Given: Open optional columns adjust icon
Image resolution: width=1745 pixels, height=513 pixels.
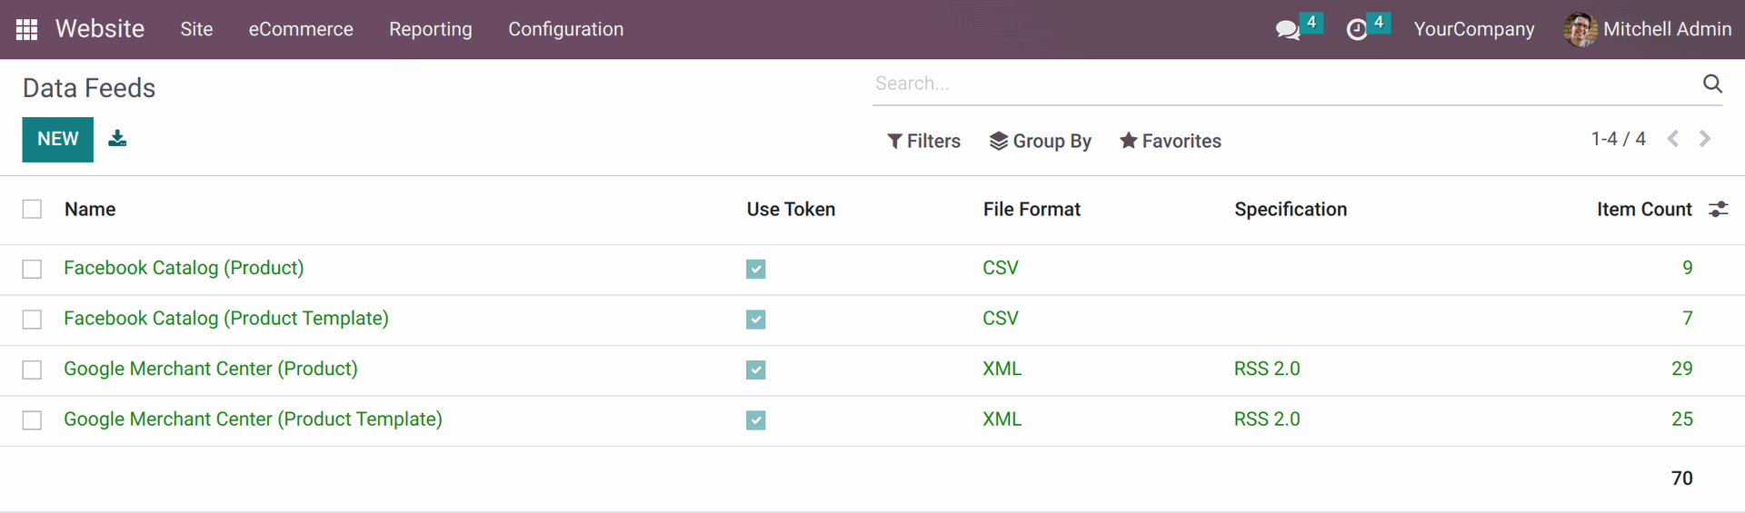Looking at the screenshot, I should point(1718,210).
